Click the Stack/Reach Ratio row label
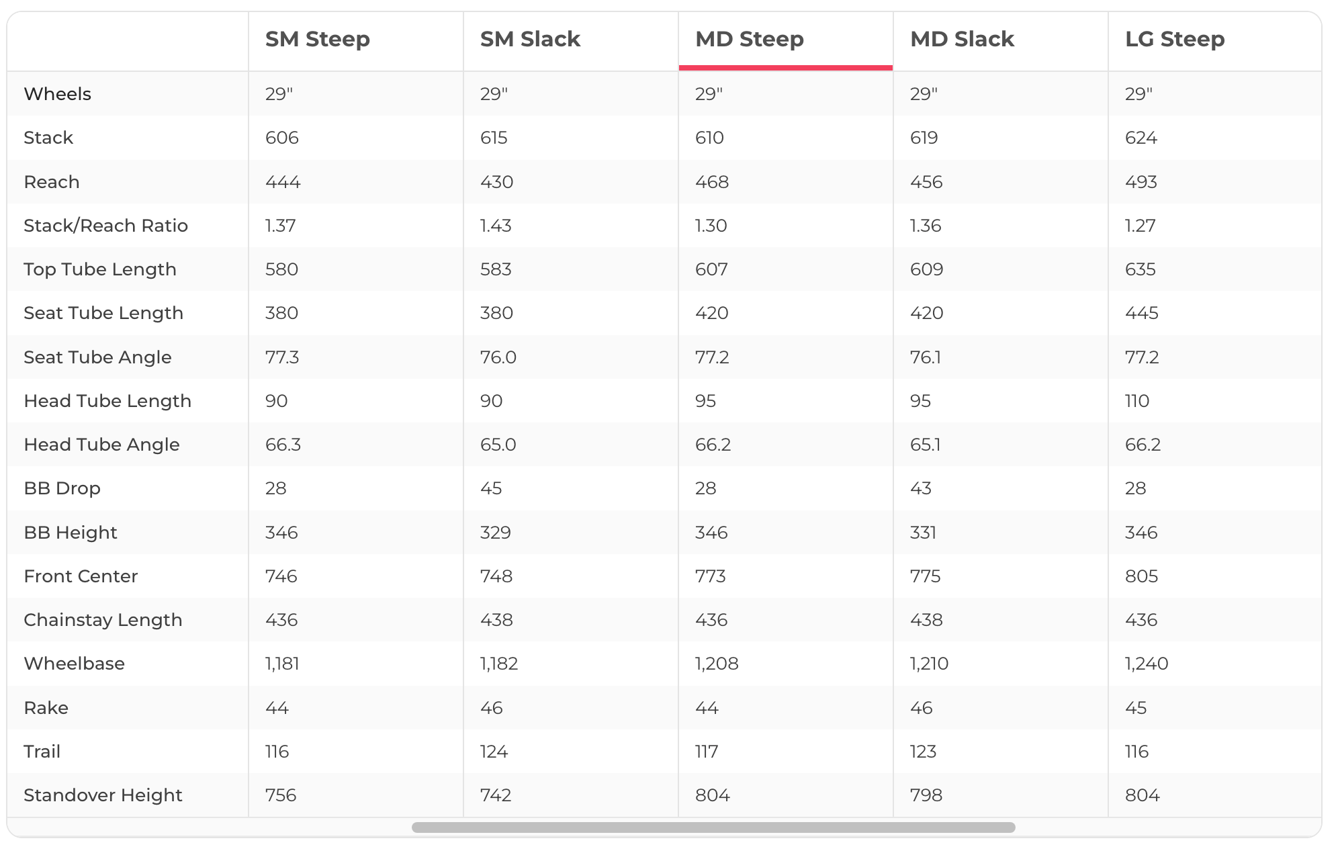Viewport: 1338px width, 853px height. pos(105,226)
